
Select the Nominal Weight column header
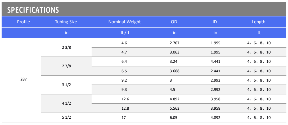(124, 22)
